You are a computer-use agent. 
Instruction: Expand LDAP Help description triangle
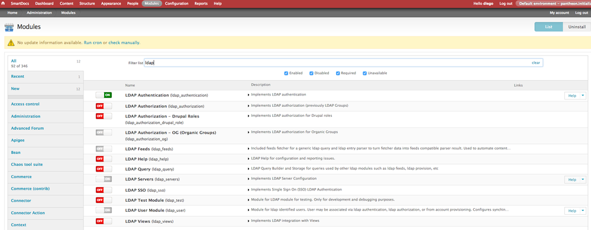(x=248, y=158)
